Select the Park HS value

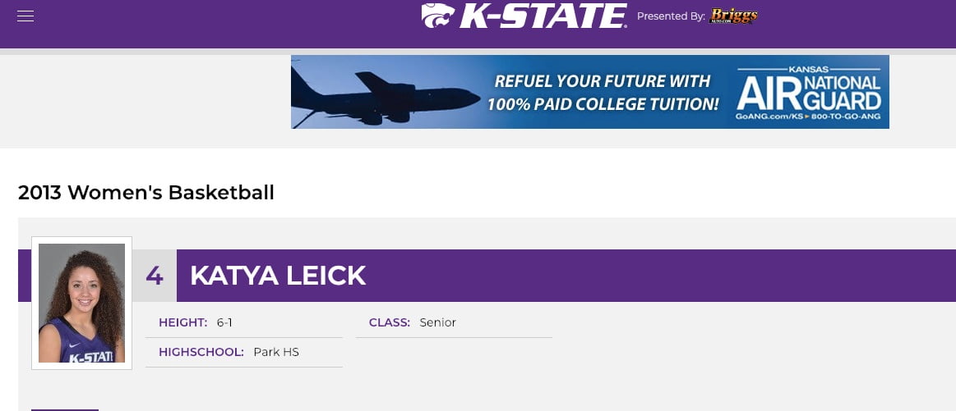pyautogui.click(x=276, y=352)
